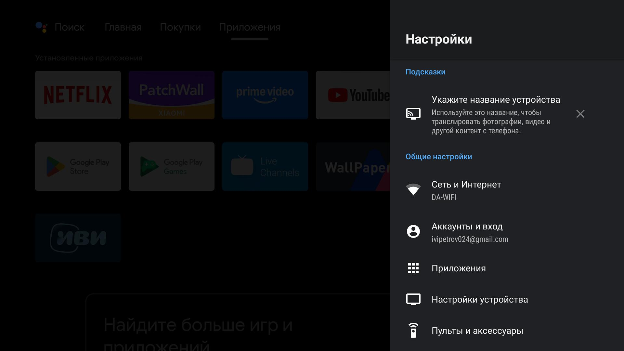Launch the Netflix app tile
The width and height of the screenshot is (624, 351).
[x=78, y=95]
